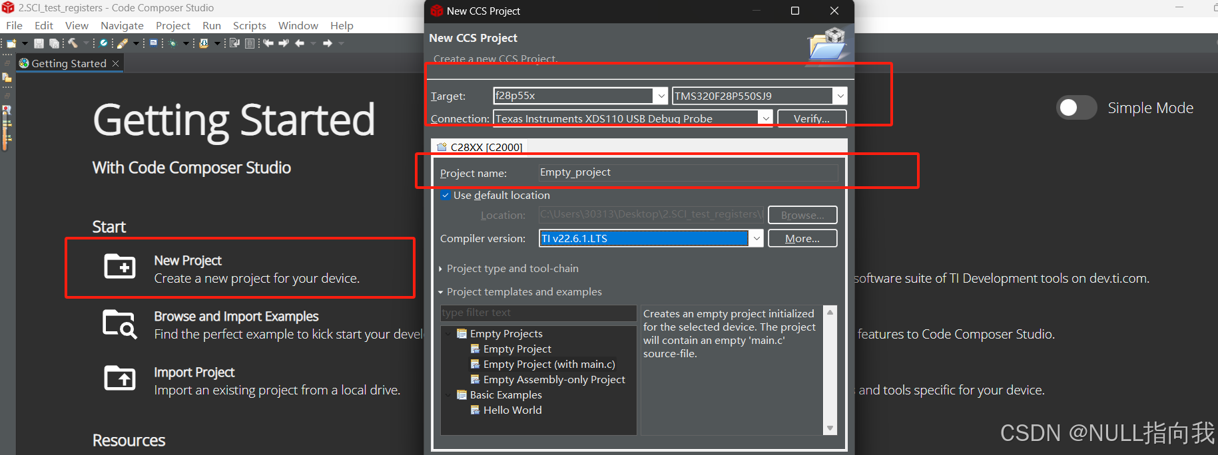This screenshot has width=1218, height=455.
Task: Click the Back navigation arrow icon
Action: click(300, 43)
